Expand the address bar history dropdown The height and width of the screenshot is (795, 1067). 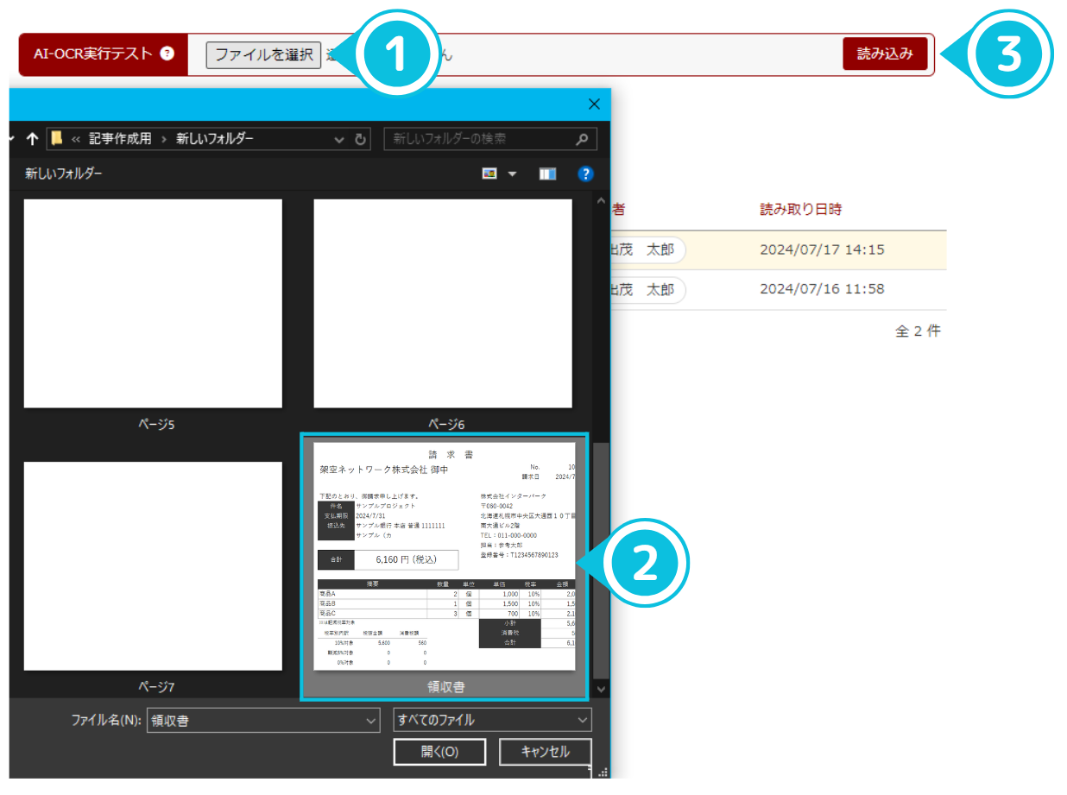[x=338, y=139]
